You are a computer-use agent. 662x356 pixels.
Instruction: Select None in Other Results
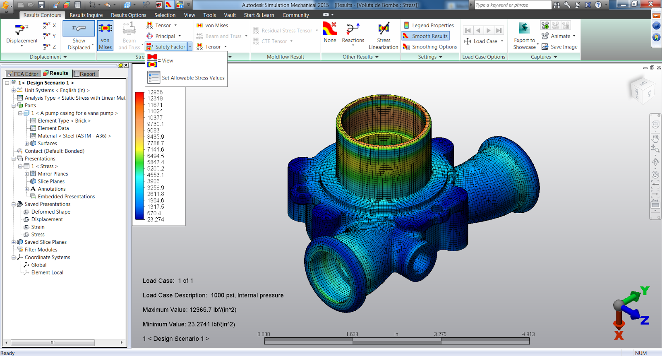tap(330, 33)
